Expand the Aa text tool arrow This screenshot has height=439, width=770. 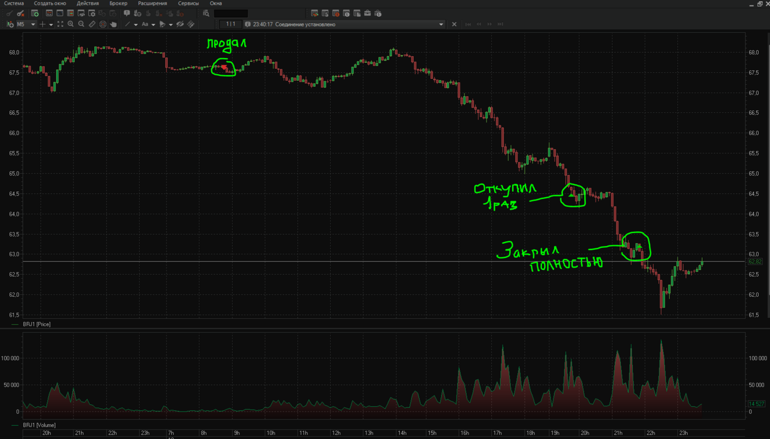pyautogui.click(x=153, y=24)
